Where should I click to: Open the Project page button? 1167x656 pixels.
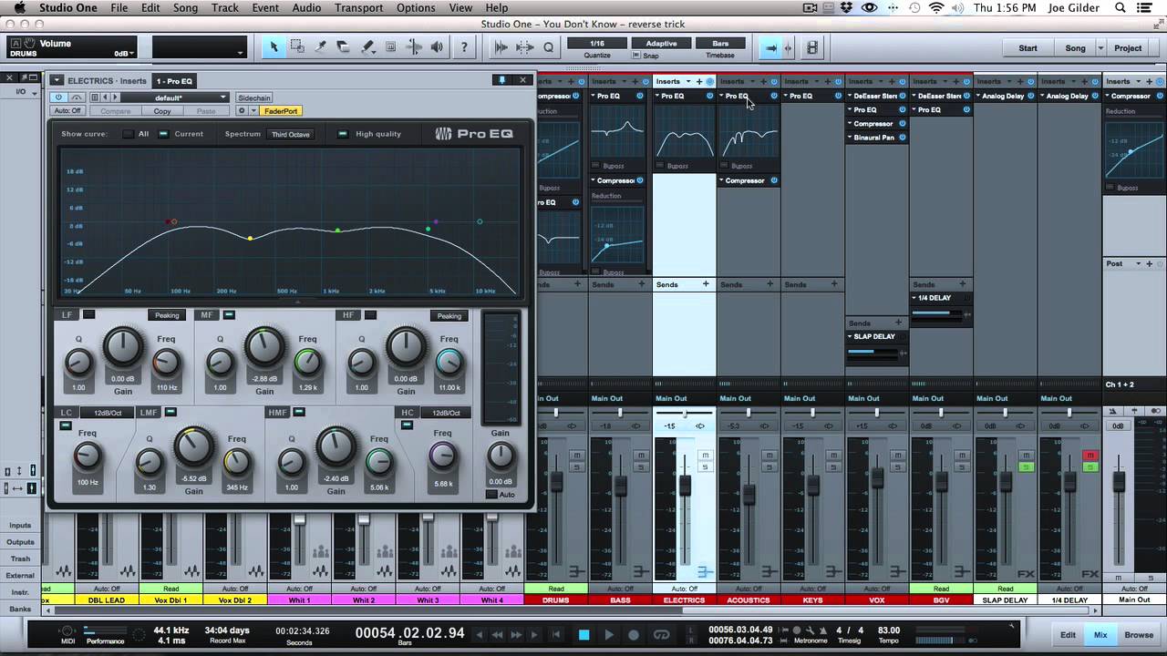(x=1128, y=47)
